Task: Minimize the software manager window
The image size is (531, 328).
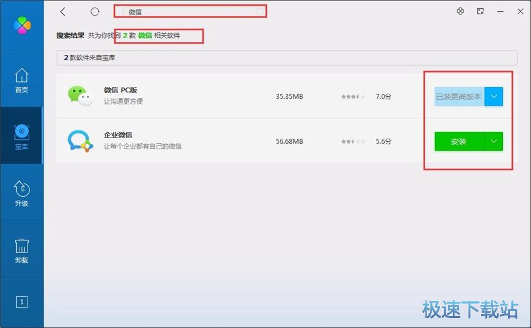Action: coord(500,11)
